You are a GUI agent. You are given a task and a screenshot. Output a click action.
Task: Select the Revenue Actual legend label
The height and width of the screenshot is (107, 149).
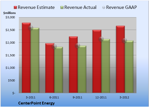(x=80, y=7)
